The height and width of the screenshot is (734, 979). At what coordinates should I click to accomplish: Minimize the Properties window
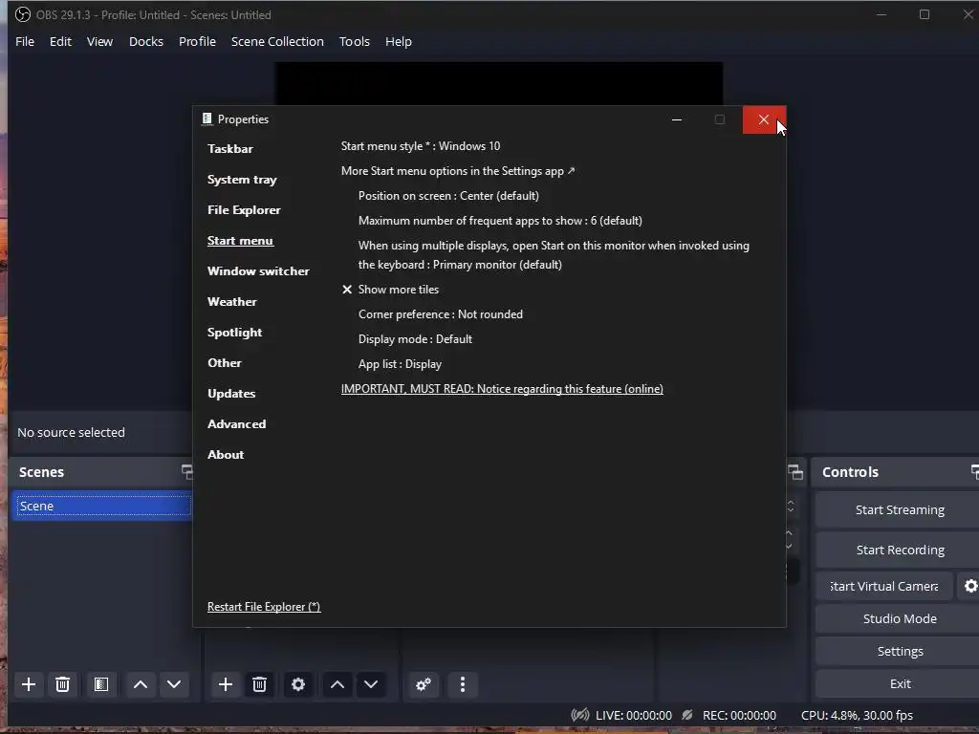pyautogui.click(x=677, y=119)
